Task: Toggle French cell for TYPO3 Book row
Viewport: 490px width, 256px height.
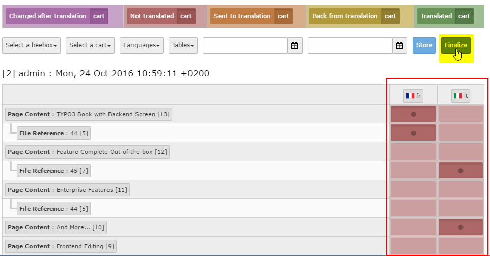Action: (x=413, y=114)
